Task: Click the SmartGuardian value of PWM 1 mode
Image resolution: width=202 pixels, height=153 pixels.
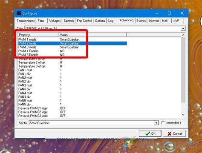Action: tap(69, 40)
